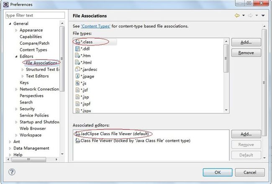Select Compare/Patch in the tree

tap(34, 43)
